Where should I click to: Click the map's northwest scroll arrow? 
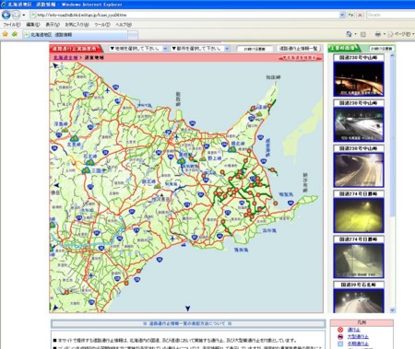[x=55, y=65]
